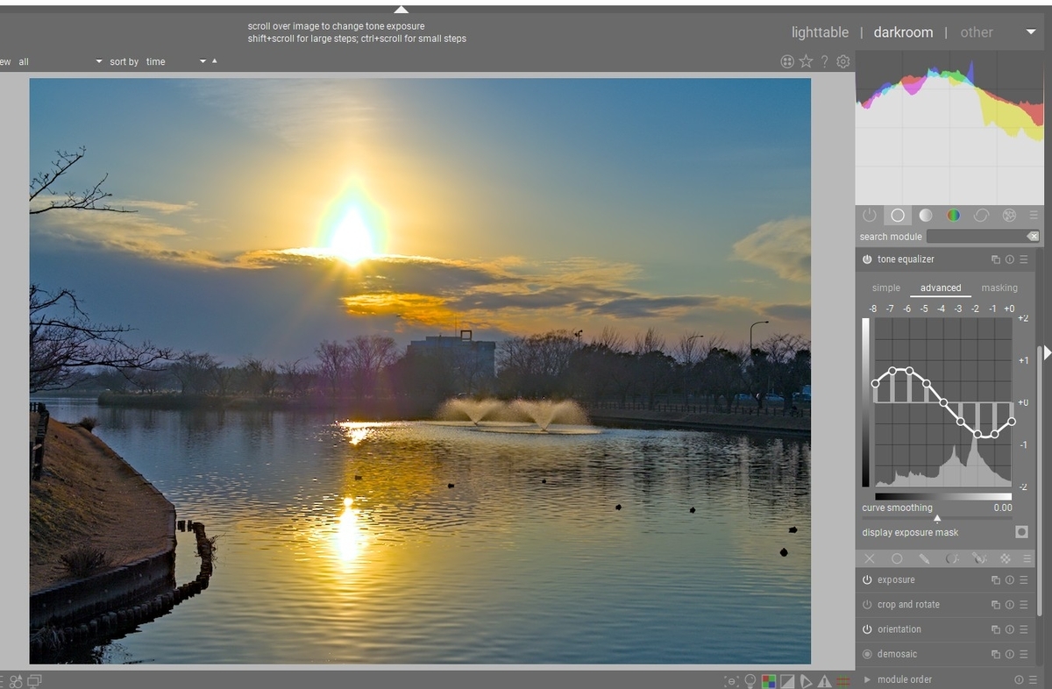Switch to advanced tab
The image size is (1052, 689).
point(941,288)
